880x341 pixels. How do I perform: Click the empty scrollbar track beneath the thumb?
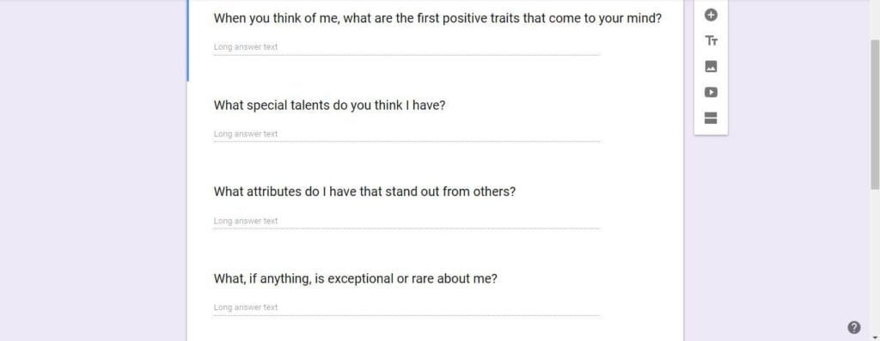point(875,261)
